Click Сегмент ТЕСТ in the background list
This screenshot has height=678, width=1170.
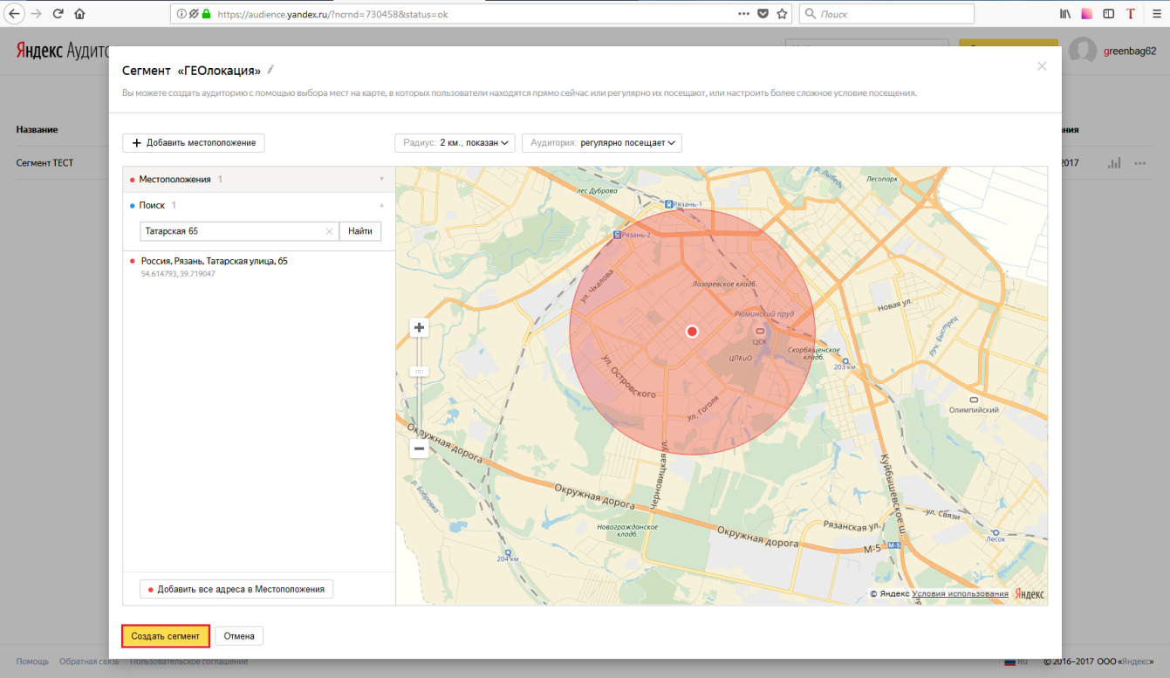point(45,163)
